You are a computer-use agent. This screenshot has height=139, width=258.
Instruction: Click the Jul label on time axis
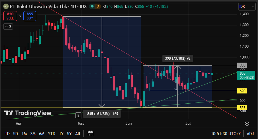[188, 123]
